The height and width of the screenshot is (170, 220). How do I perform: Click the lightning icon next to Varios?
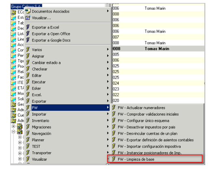click(28, 49)
